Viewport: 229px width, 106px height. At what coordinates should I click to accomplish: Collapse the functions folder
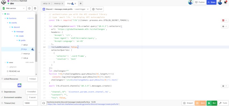click(5, 18)
